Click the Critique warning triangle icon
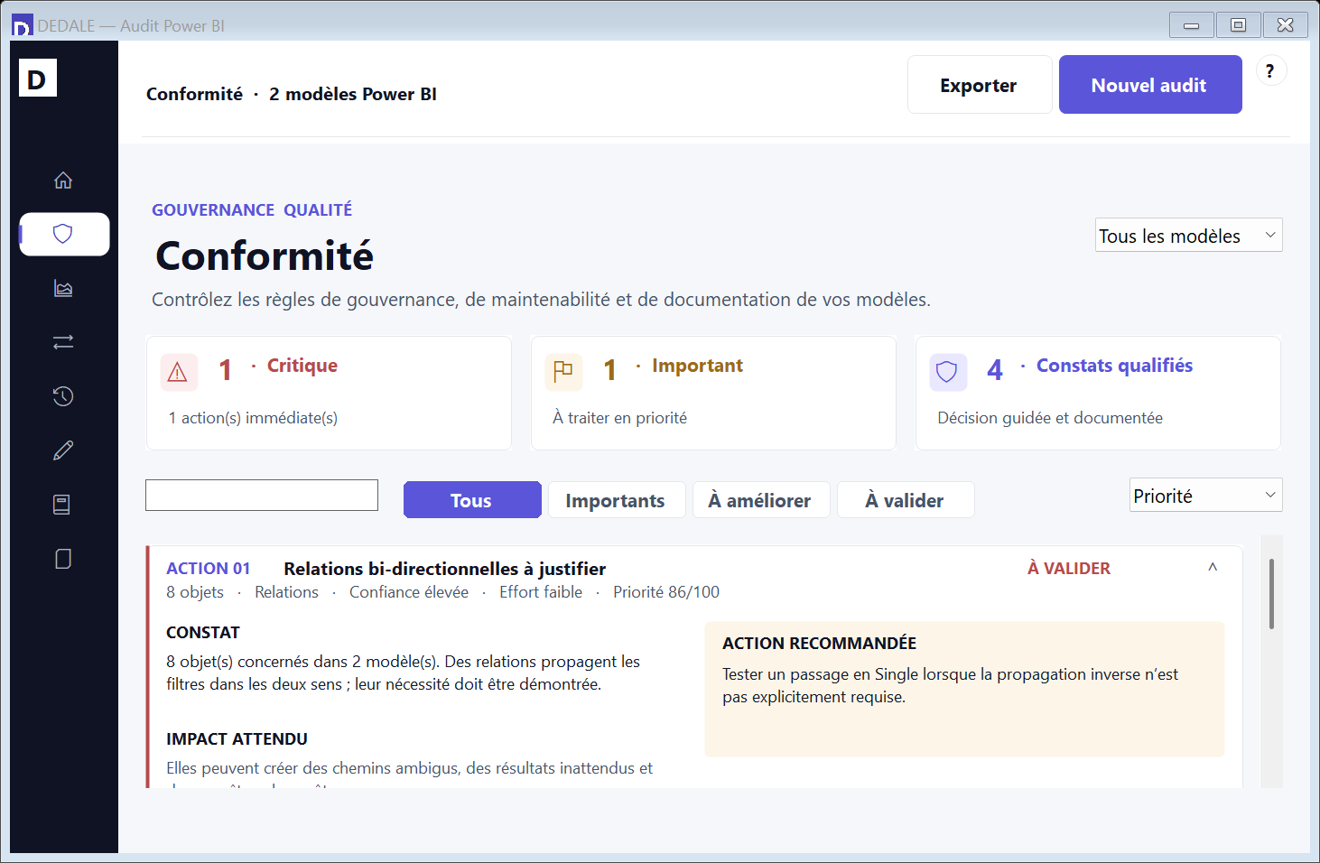Viewport: 1320px width, 863px height. (179, 372)
